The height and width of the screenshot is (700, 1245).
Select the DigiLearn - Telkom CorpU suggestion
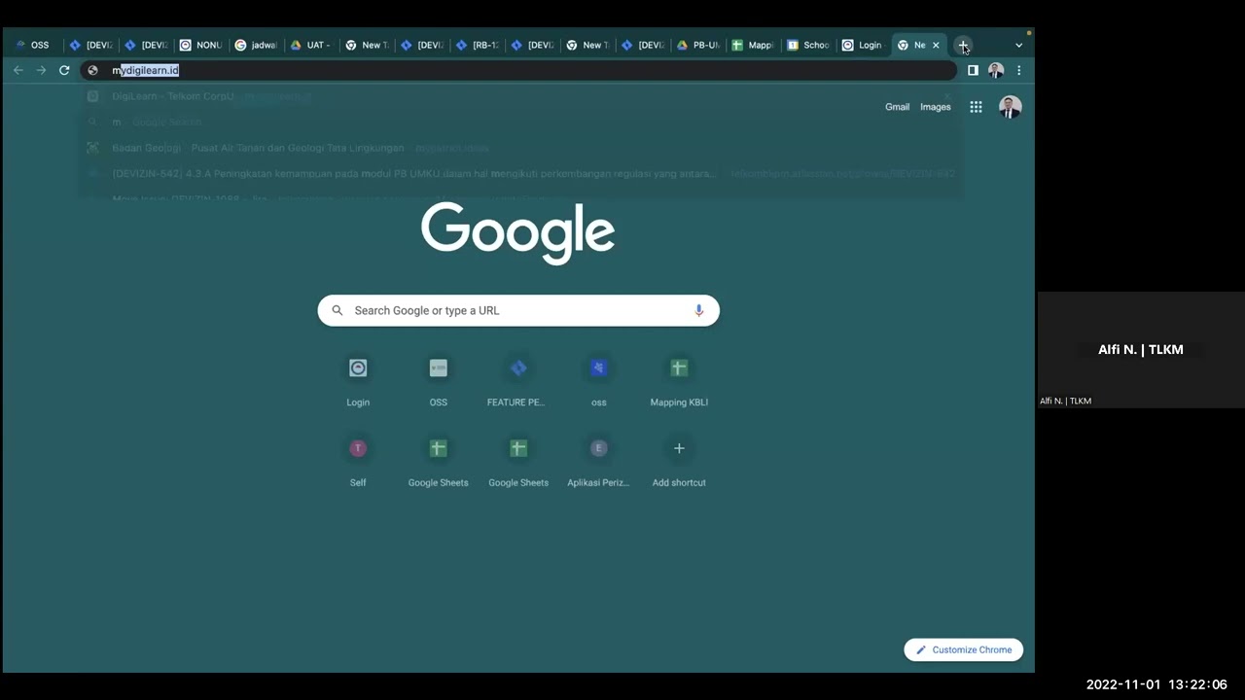click(x=518, y=96)
